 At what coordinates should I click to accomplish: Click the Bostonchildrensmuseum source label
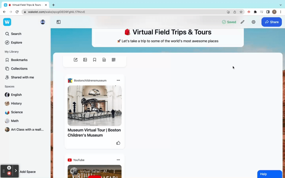(x=90, y=80)
